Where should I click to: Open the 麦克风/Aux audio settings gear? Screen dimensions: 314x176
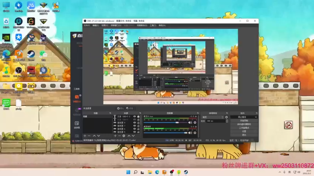(195, 122)
